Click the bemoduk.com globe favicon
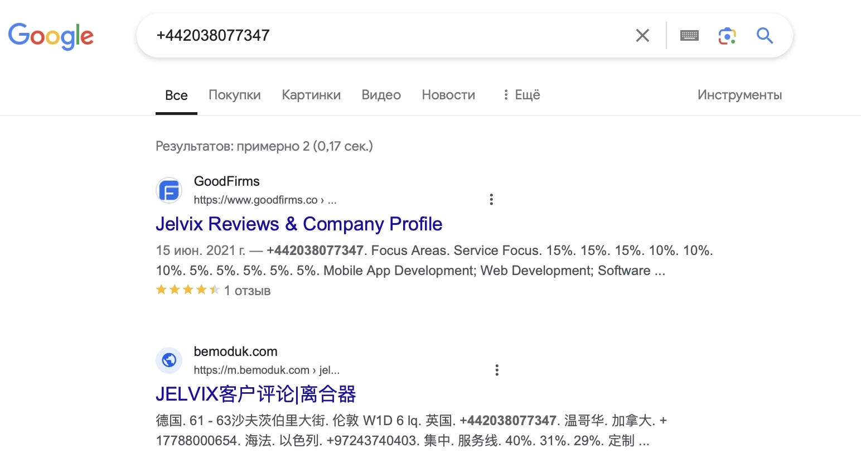The width and height of the screenshot is (861, 472). [169, 360]
